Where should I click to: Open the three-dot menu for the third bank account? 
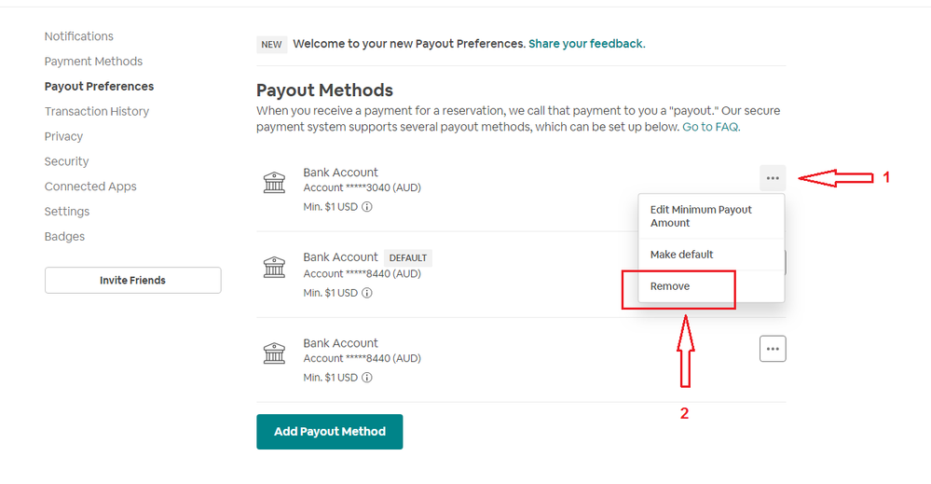click(773, 349)
